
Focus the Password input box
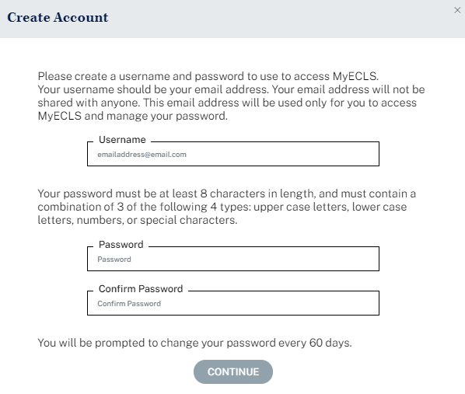pyautogui.click(x=233, y=259)
